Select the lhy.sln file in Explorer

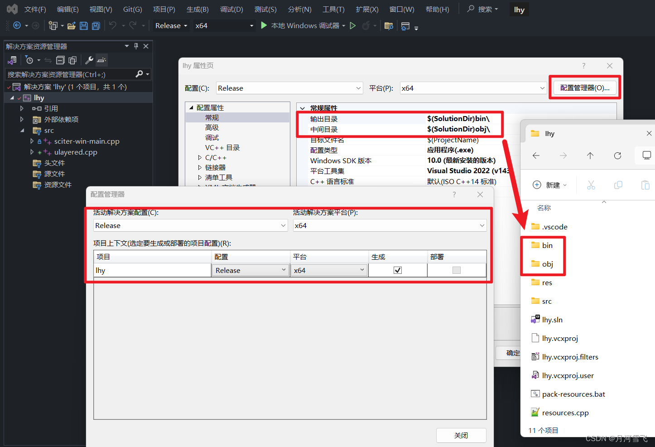(x=551, y=320)
